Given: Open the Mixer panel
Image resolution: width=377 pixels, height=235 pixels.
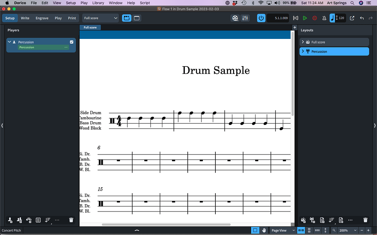Looking at the screenshot, I should click(x=245, y=18).
